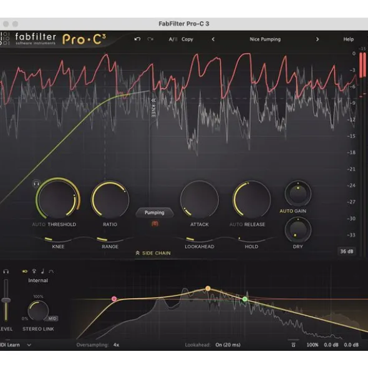Viewport: 368px width, 369px height.
Task: Go to the previous preset arrow
Action: (213, 39)
